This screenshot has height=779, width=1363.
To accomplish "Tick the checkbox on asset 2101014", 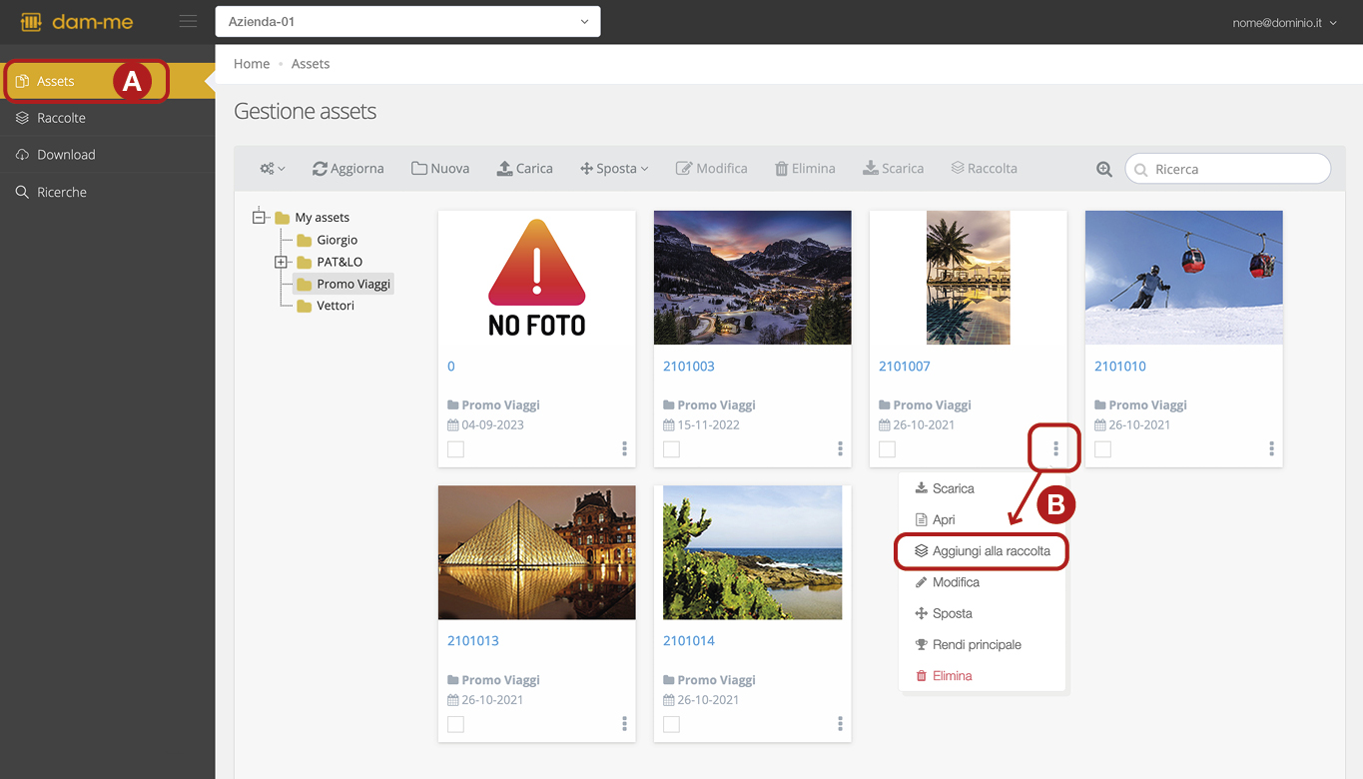I will coord(671,724).
